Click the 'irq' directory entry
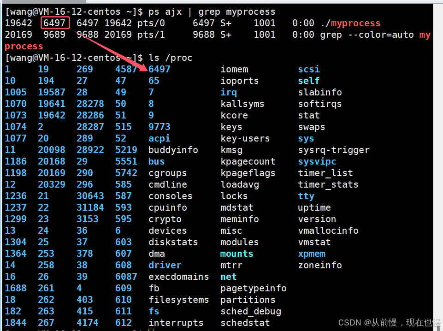 pyautogui.click(x=229, y=92)
